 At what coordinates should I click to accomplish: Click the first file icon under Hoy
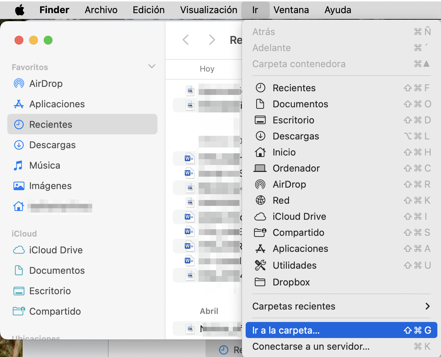(190, 91)
